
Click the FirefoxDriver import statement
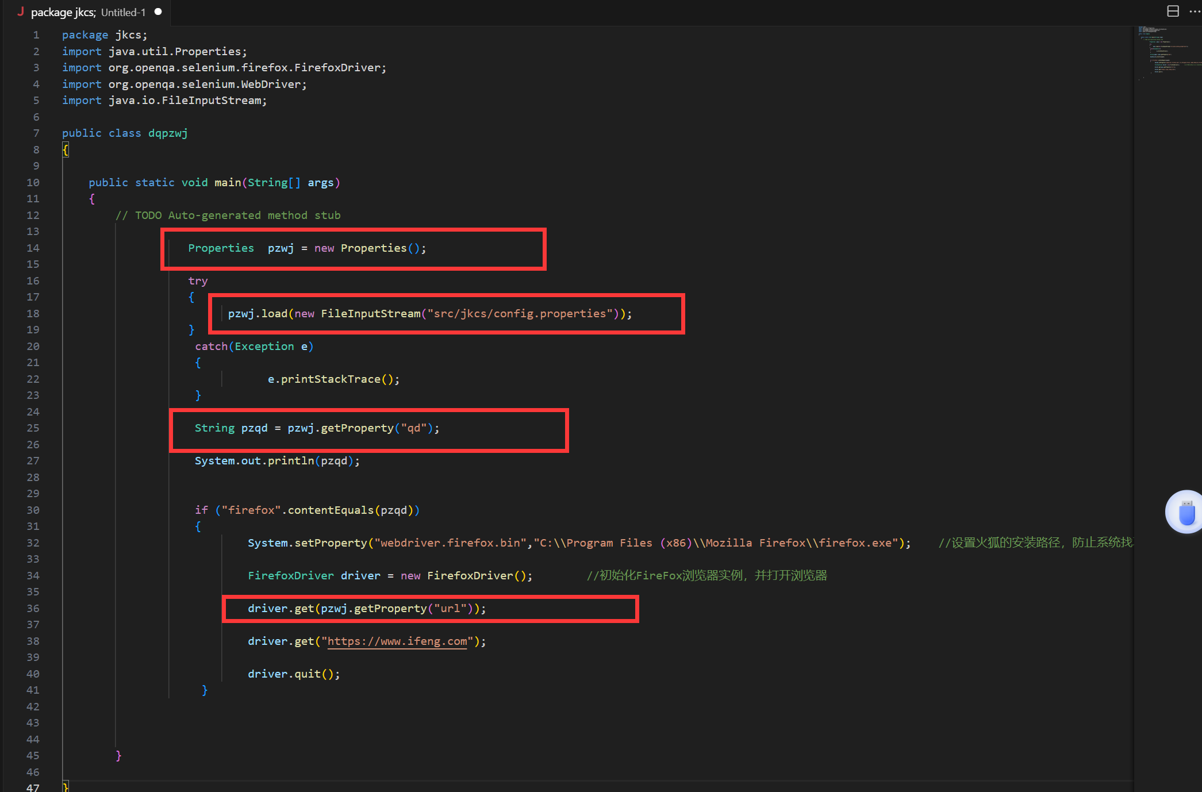[224, 68]
